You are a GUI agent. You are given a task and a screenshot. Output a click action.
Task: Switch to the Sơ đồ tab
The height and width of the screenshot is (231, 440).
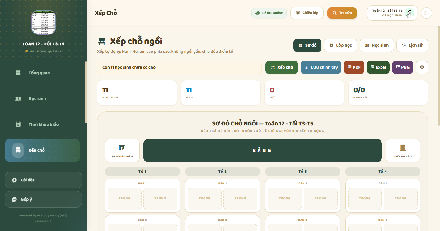point(307,45)
